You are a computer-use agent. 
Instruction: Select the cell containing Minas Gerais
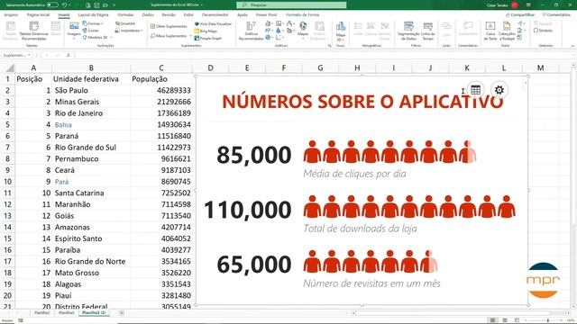point(91,102)
